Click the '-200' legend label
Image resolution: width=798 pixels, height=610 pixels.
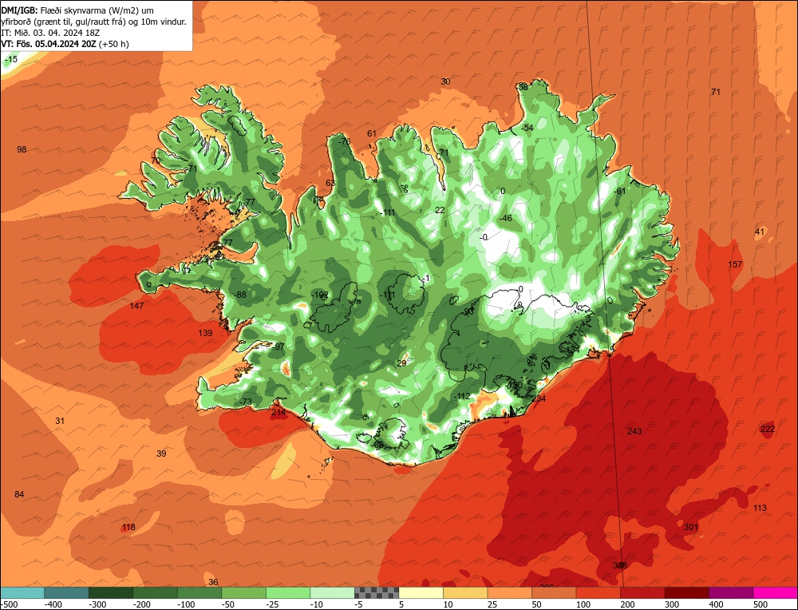pyautogui.click(x=142, y=604)
